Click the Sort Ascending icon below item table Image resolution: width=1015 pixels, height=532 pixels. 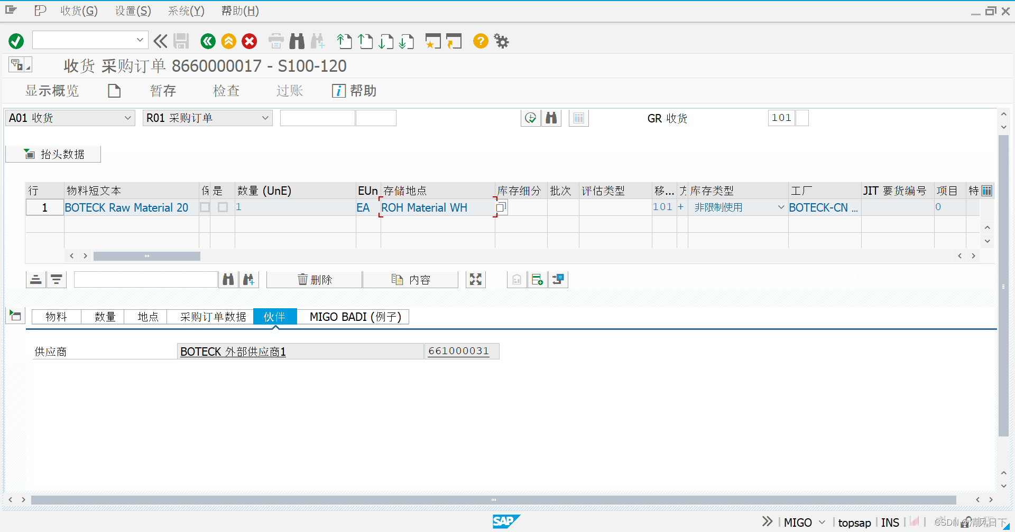[36, 280]
